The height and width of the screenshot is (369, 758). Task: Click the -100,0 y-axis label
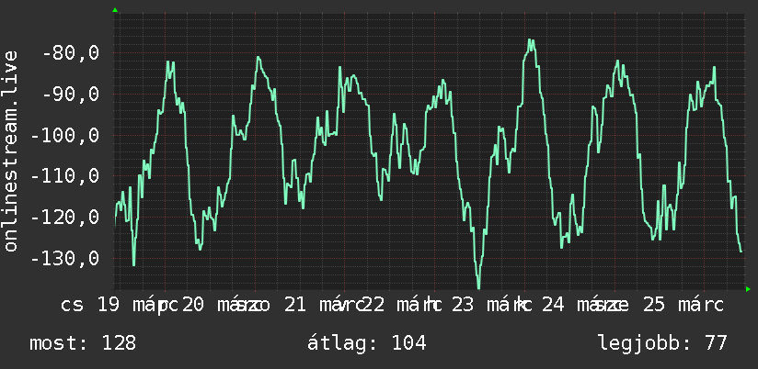point(65,135)
